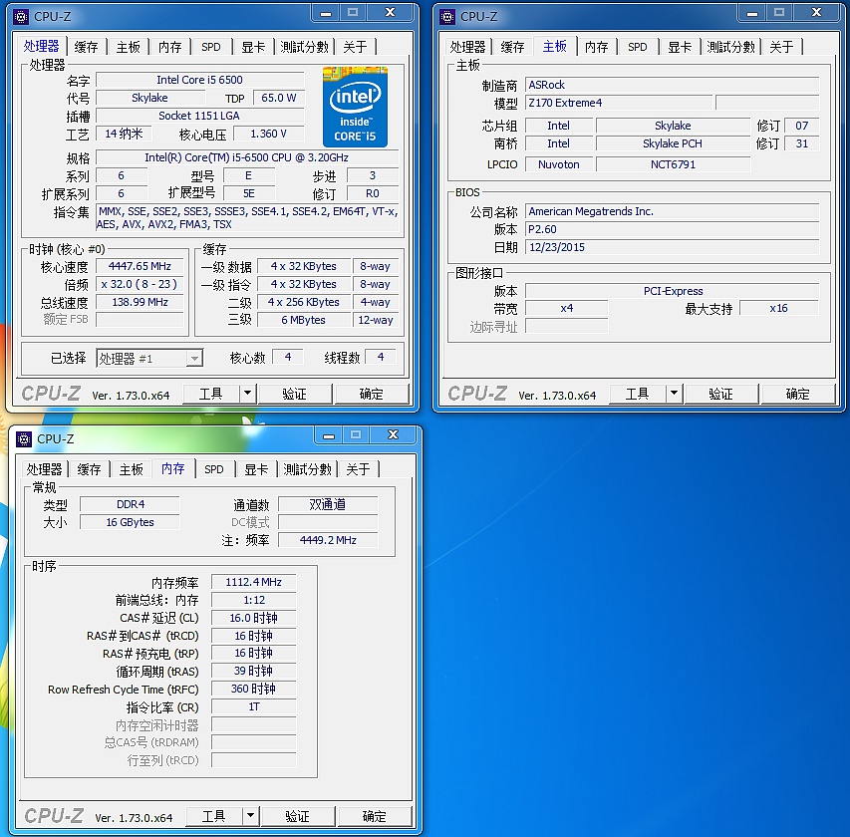Click the CPU-Z icon in the memory window title bar
850x837 pixels.
coord(24,438)
